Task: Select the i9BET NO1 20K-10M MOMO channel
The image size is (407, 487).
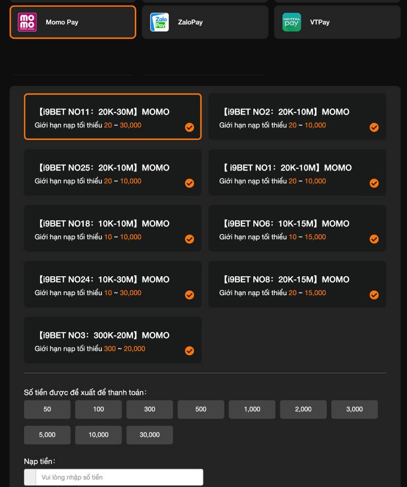Action: [x=297, y=173]
